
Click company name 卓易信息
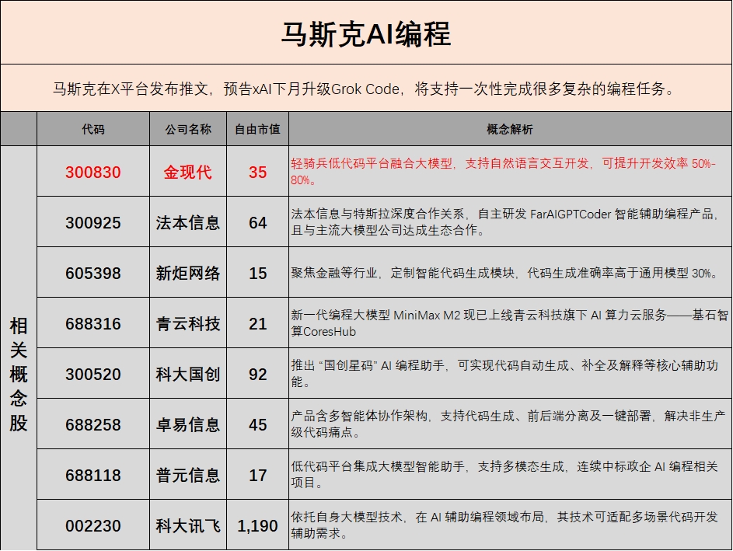tap(188, 424)
